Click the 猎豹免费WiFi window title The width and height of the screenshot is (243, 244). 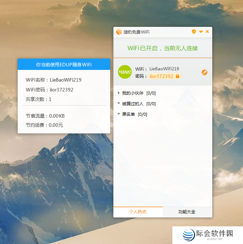click(136, 32)
